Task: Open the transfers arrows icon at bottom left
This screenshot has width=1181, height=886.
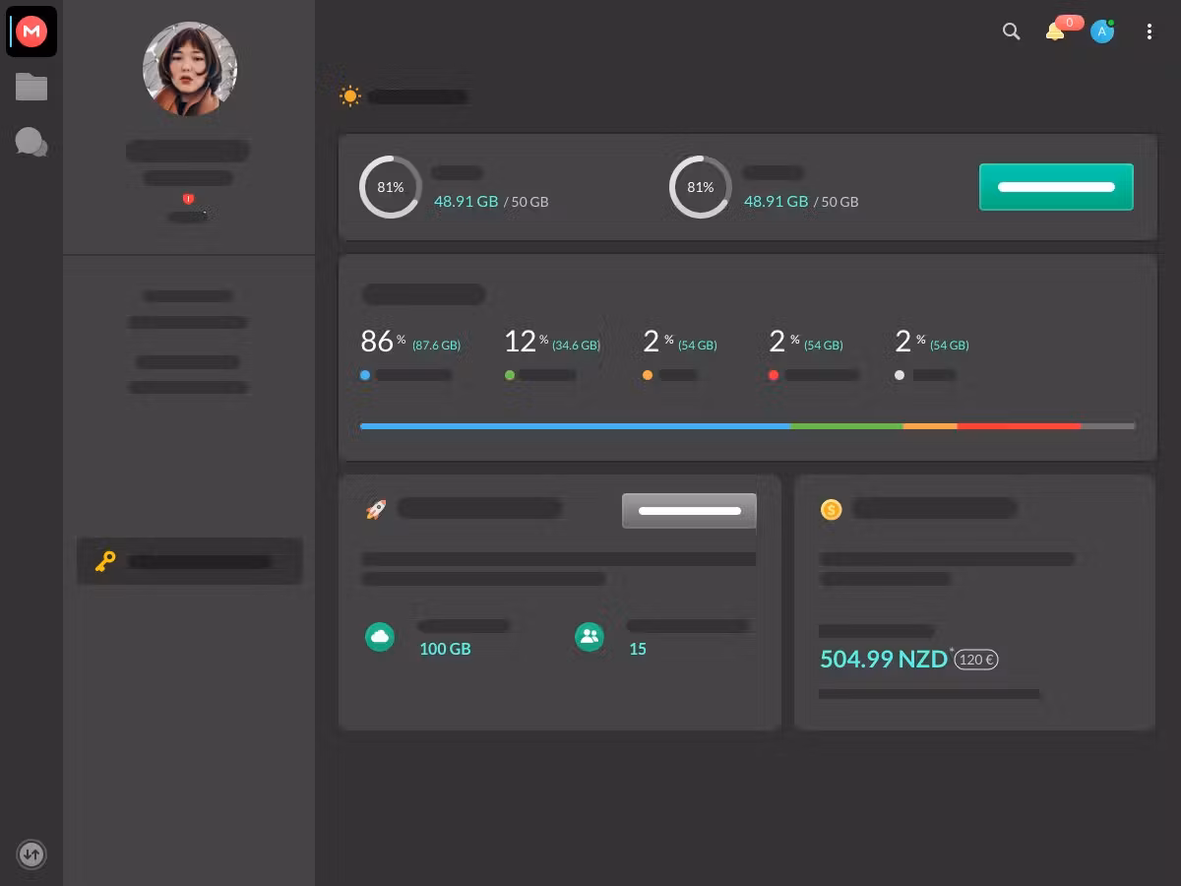Action: pos(31,854)
